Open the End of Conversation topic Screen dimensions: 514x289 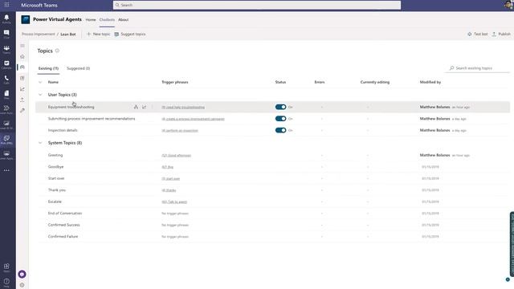[x=65, y=214]
